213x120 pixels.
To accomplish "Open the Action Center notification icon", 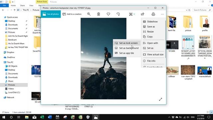I will 209,117.
